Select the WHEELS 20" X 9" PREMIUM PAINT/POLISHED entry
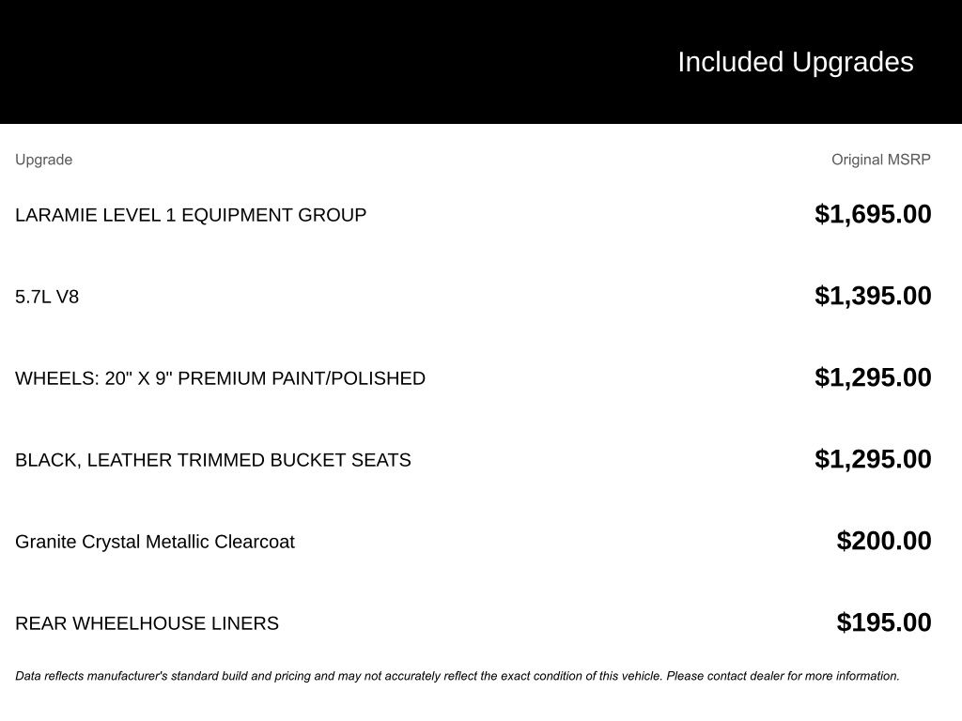Screen dimensions: 962x721 point(220,378)
